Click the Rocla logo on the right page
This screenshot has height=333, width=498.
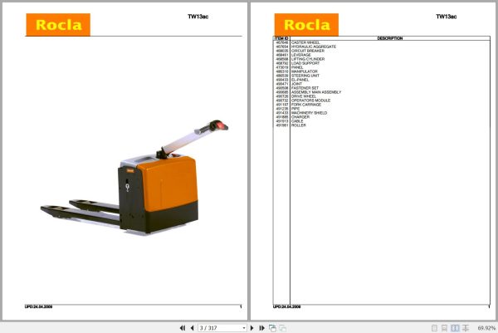coord(306,24)
